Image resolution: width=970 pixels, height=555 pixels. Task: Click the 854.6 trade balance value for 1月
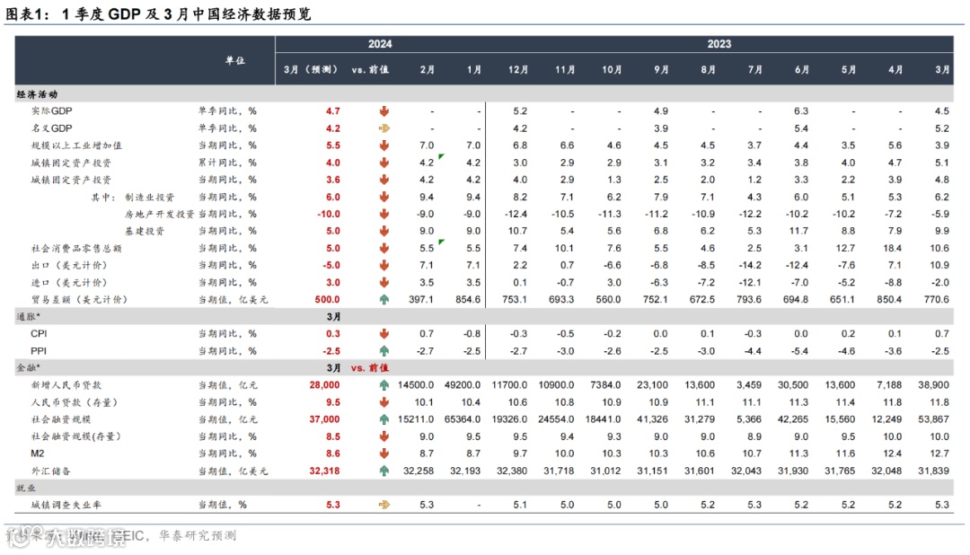coord(468,299)
